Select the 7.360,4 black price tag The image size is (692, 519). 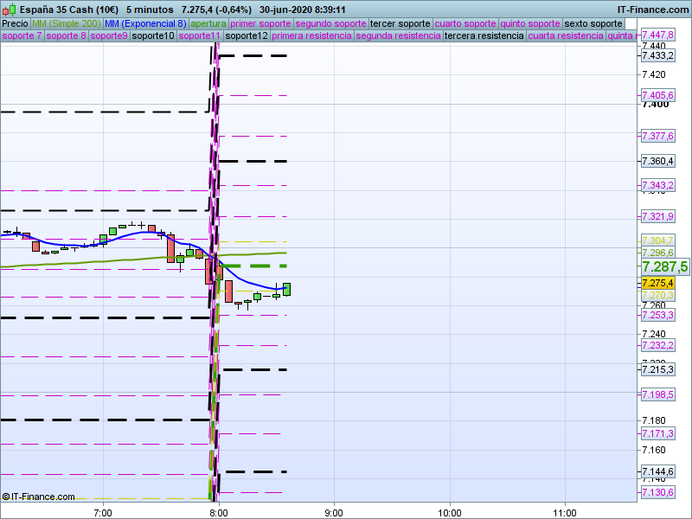click(x=657, y=161)
